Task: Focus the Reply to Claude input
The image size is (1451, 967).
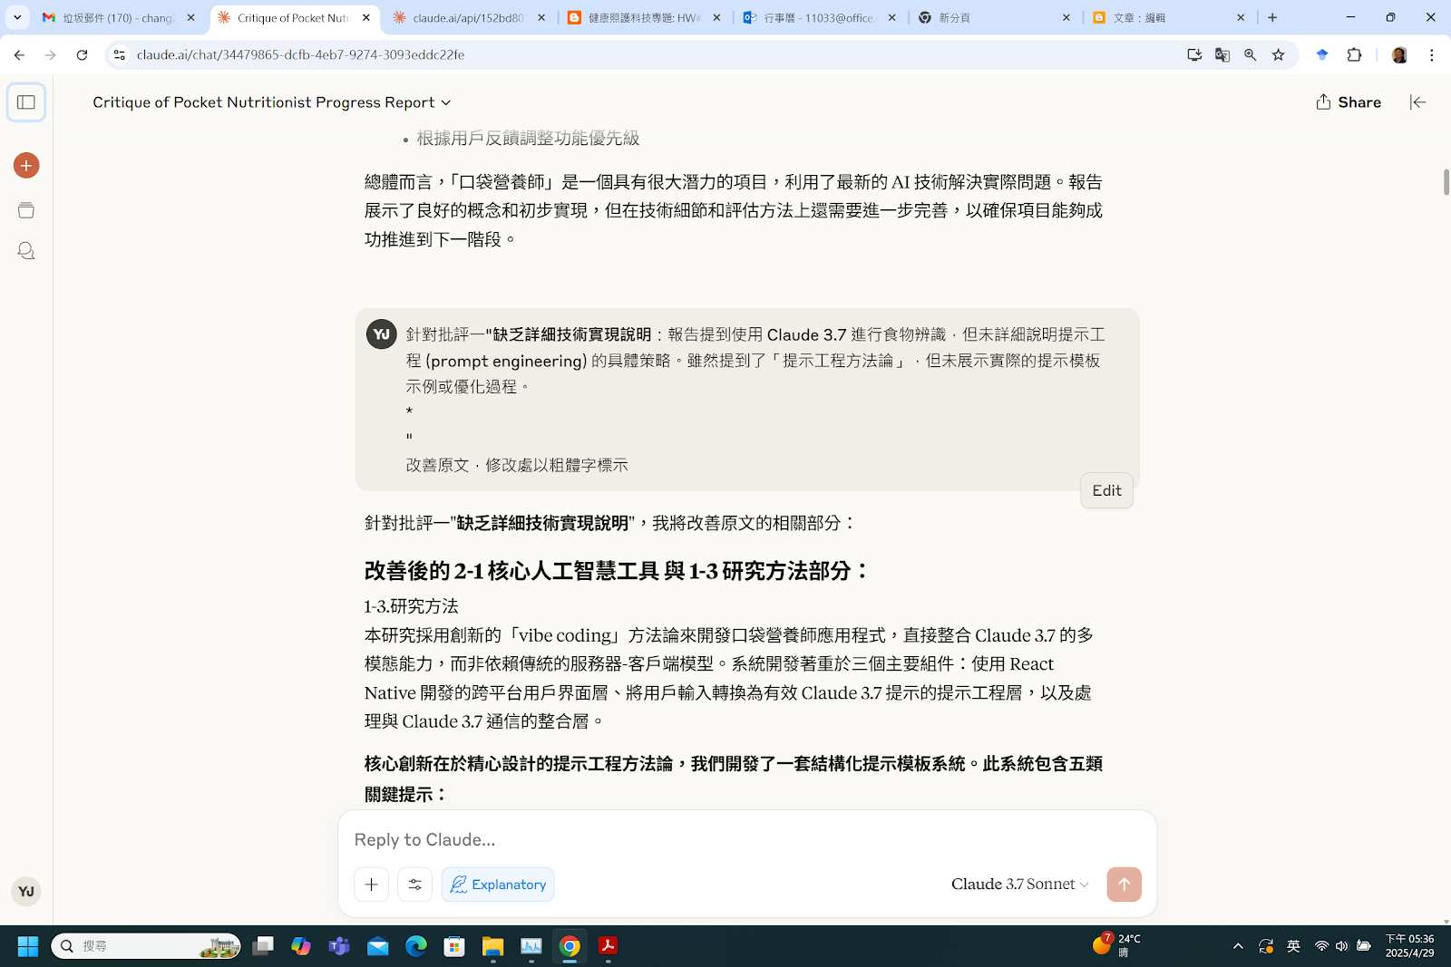Action: [746, 840]
